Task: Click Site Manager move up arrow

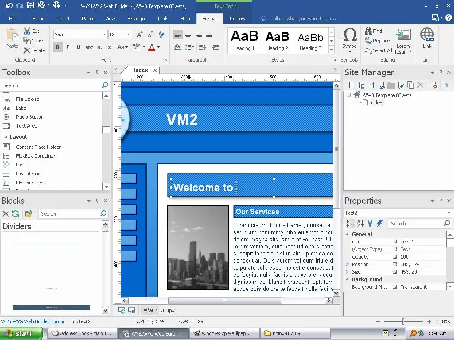Action: point(446,85)
